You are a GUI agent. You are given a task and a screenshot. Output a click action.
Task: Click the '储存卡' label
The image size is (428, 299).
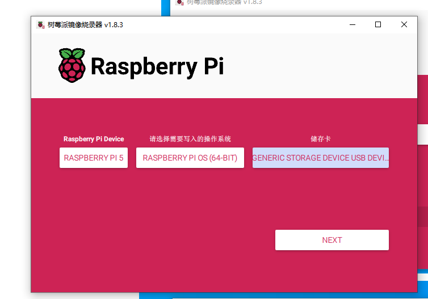pyautogui.click(x=321, y=139)
